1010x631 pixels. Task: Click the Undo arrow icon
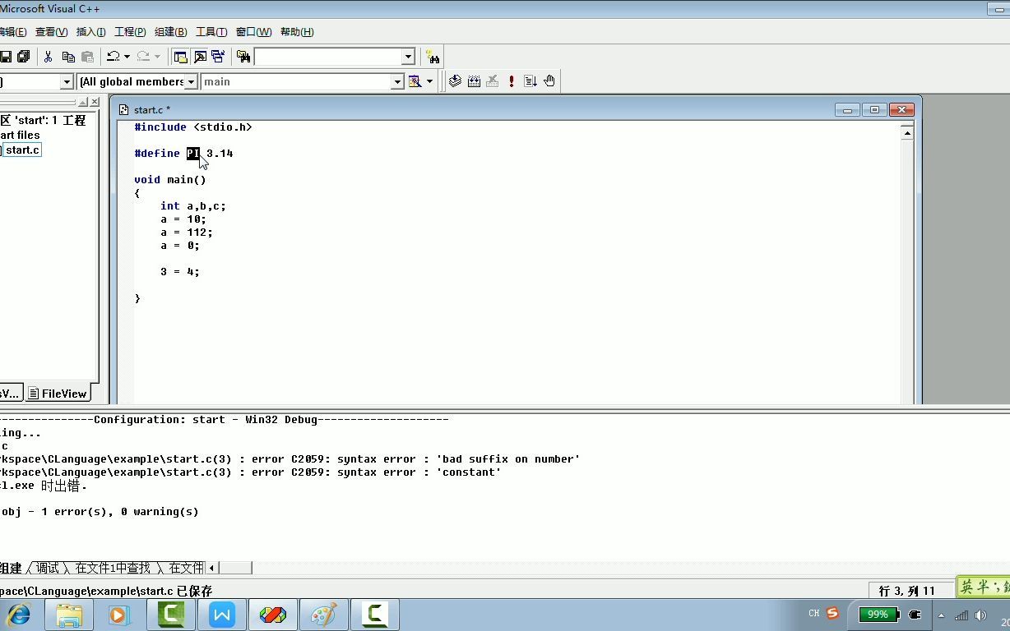pos(114,57)
